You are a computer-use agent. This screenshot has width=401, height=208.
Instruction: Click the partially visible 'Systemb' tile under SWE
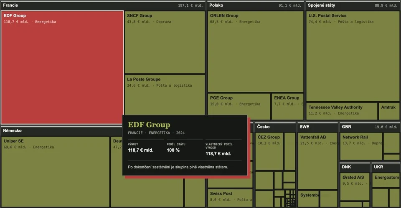pyautogui.click(x=308, y=198)
